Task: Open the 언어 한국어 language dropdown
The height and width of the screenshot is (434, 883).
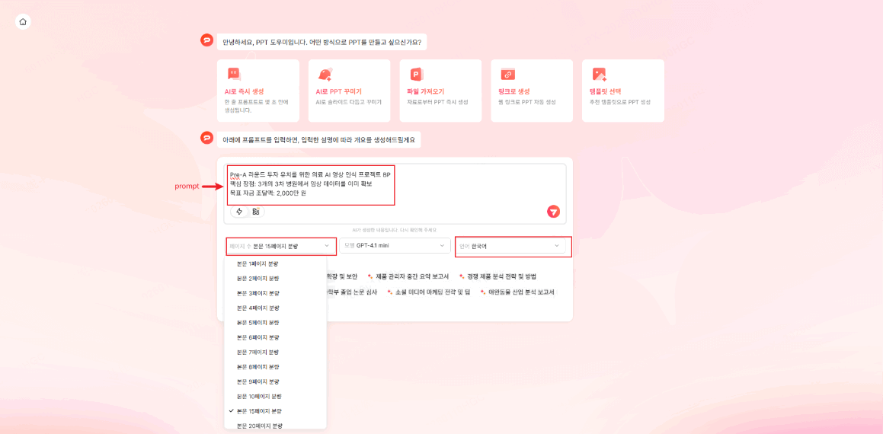Action: point(510,246)
